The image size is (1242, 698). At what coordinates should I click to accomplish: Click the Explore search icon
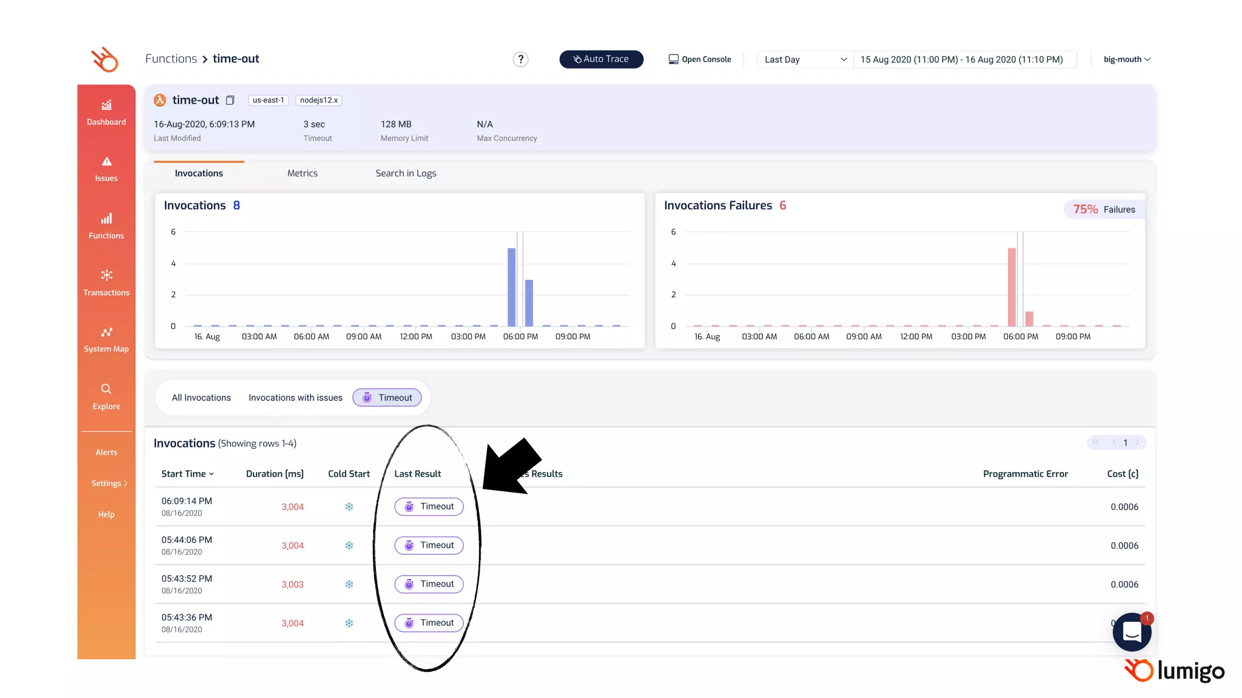[106, 390]
